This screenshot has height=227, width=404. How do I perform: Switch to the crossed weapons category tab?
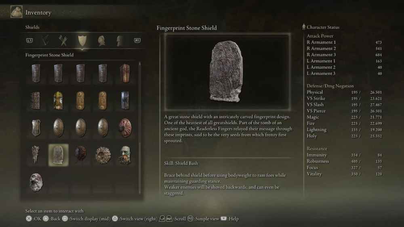(63, 41)
